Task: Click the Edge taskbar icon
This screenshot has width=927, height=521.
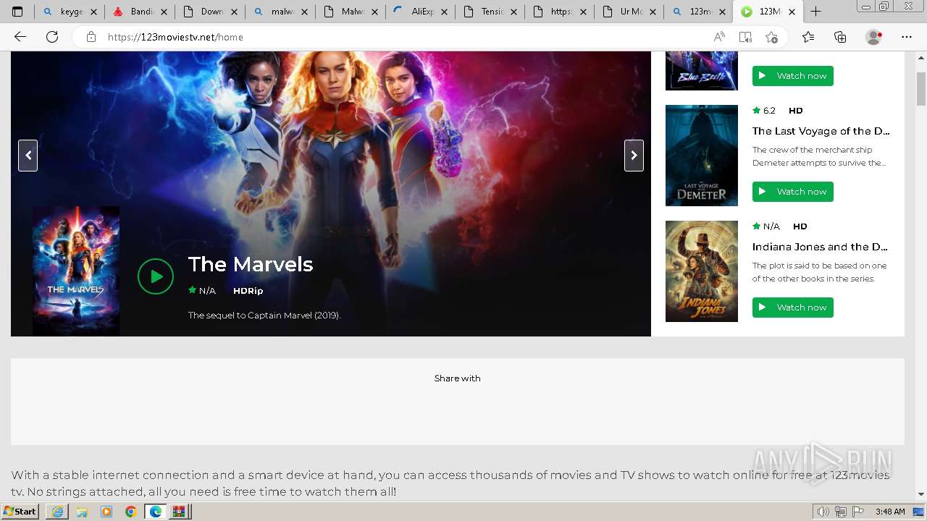Action: click(x=156, y=512)
